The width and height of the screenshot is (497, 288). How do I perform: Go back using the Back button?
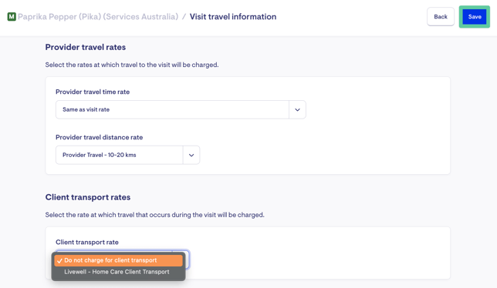click(x=440, y=17)
